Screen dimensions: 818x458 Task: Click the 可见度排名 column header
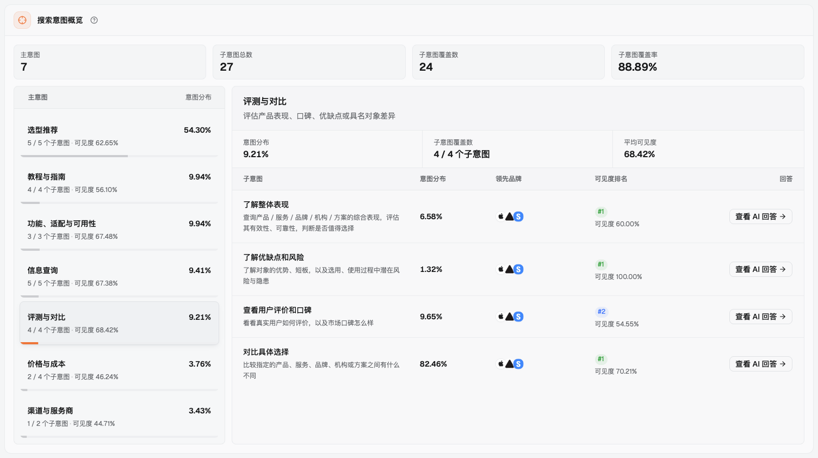coord(611,179)
